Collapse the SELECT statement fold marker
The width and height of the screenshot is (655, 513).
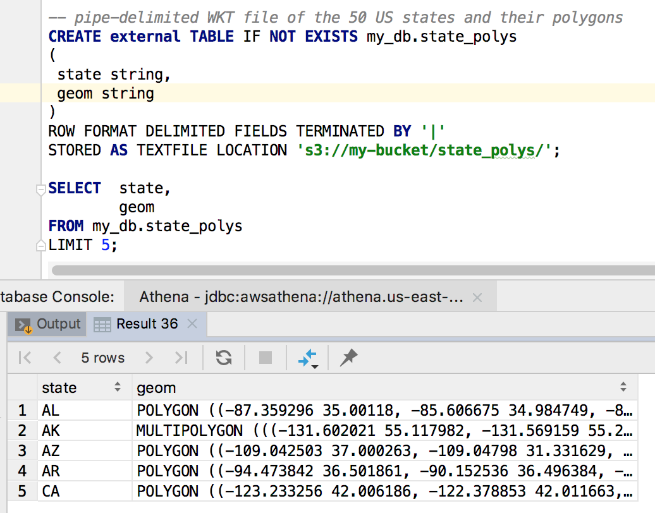point(41,190)
